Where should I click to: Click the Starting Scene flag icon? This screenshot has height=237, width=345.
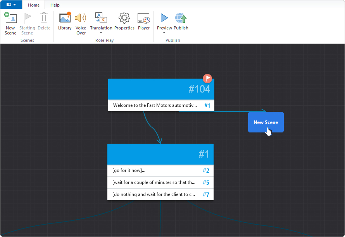(27, 19)
